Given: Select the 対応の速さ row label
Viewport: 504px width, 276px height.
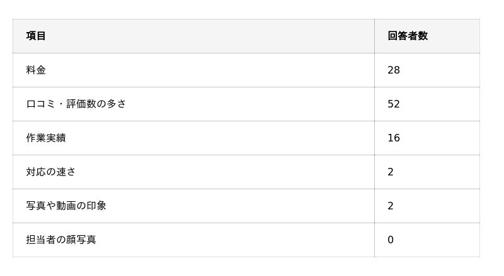Looking at the screenshot, I should tap(51, 172).
